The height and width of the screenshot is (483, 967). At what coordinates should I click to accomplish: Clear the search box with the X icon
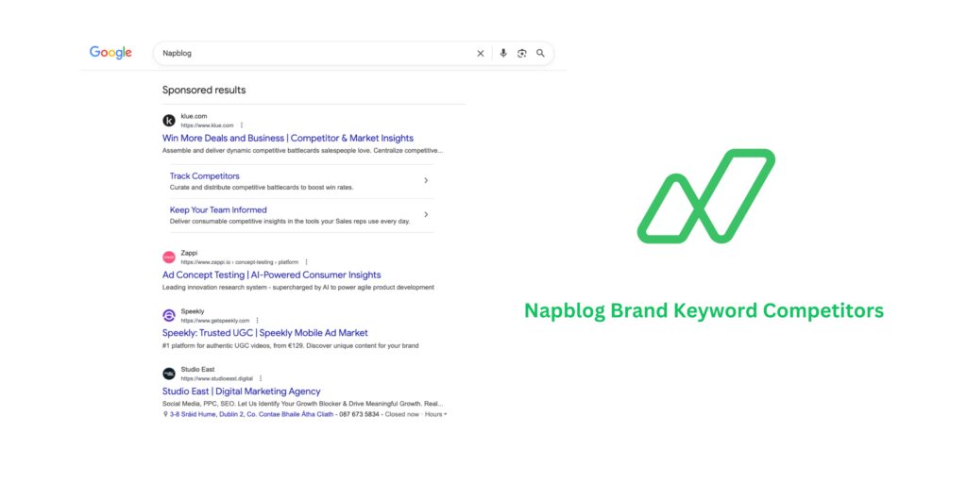pos(481,54)
